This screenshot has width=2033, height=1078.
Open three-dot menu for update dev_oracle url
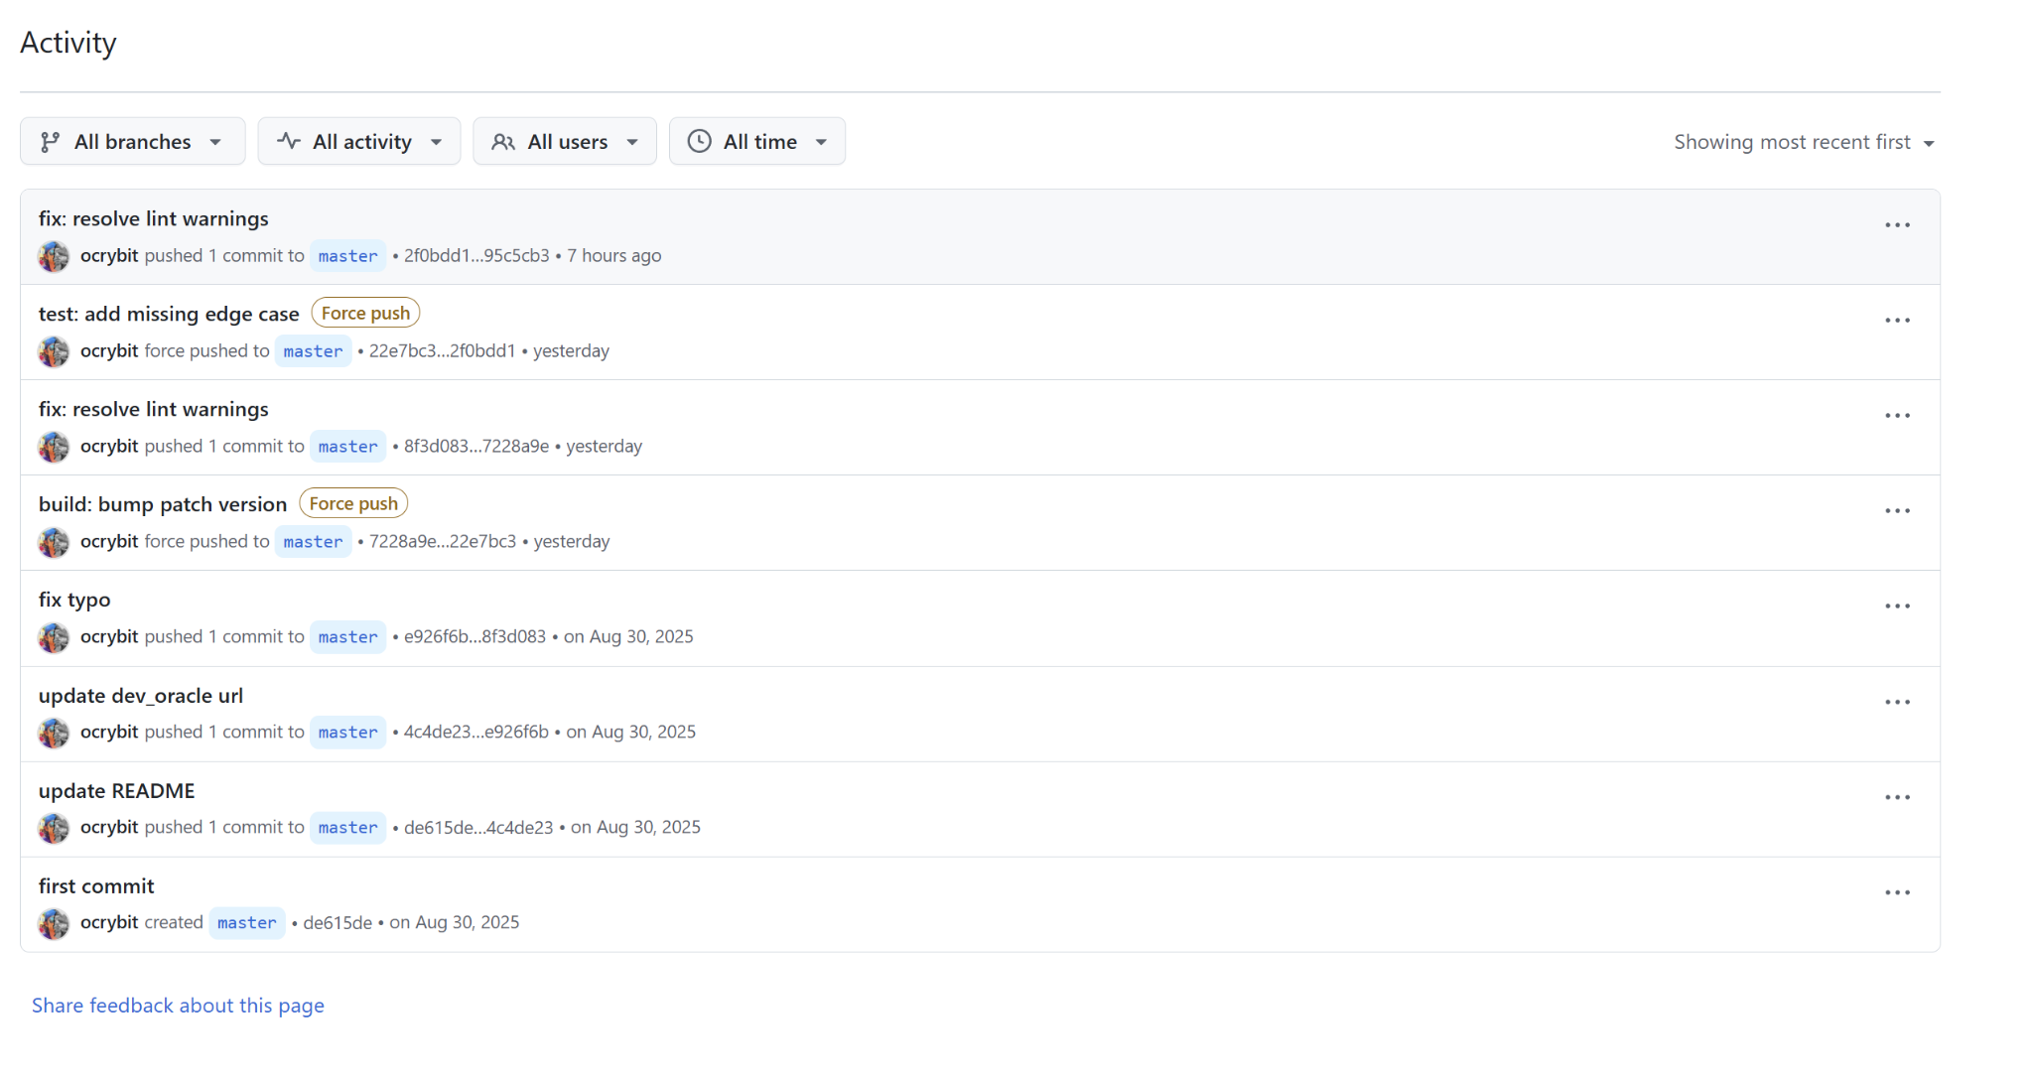pos(1897,702)
